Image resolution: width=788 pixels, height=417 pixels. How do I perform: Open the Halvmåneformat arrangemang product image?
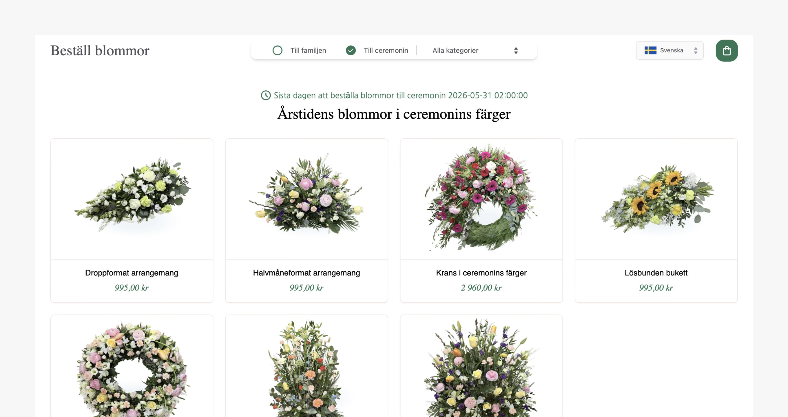coord(307,199)
